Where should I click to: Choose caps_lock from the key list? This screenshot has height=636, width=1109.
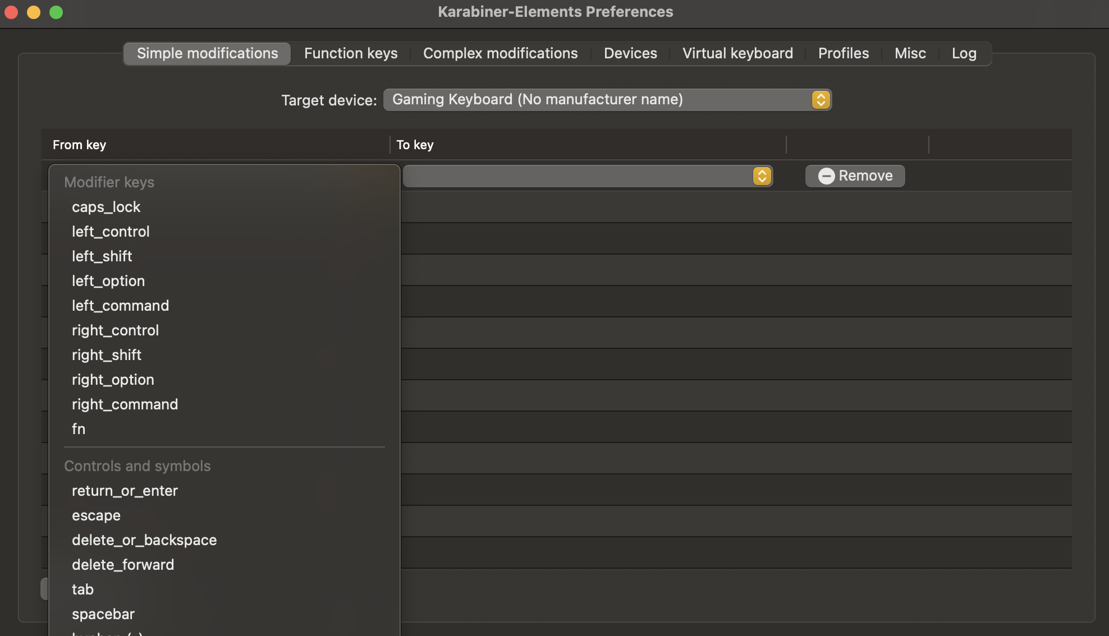(106, 207)
